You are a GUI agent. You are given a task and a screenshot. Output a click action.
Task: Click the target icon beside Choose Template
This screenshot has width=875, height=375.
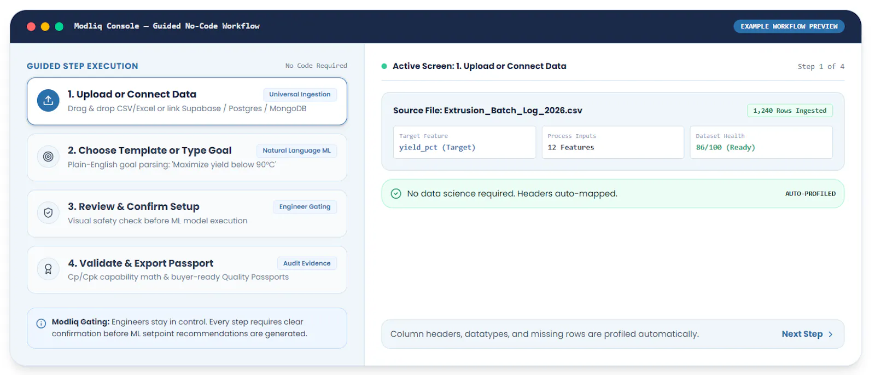click(48, 157)
